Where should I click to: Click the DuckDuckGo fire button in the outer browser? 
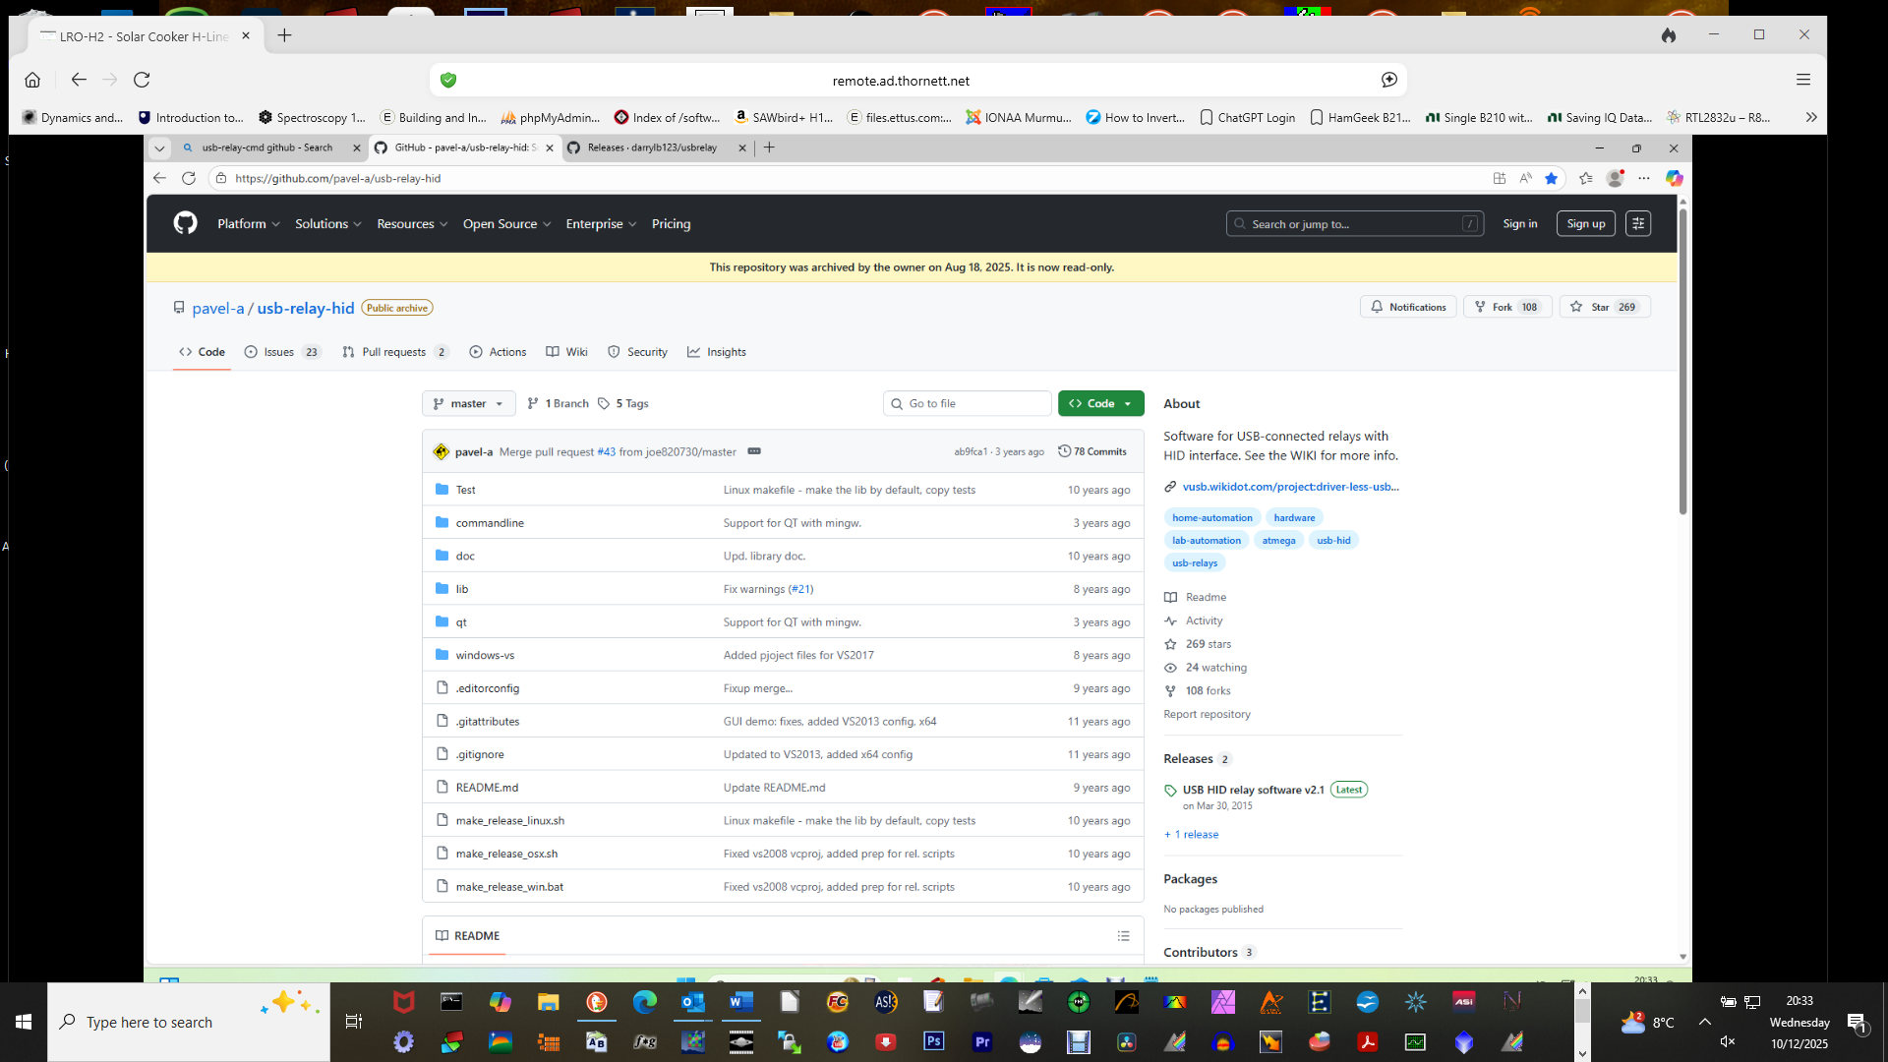[x=1669, y=35]
